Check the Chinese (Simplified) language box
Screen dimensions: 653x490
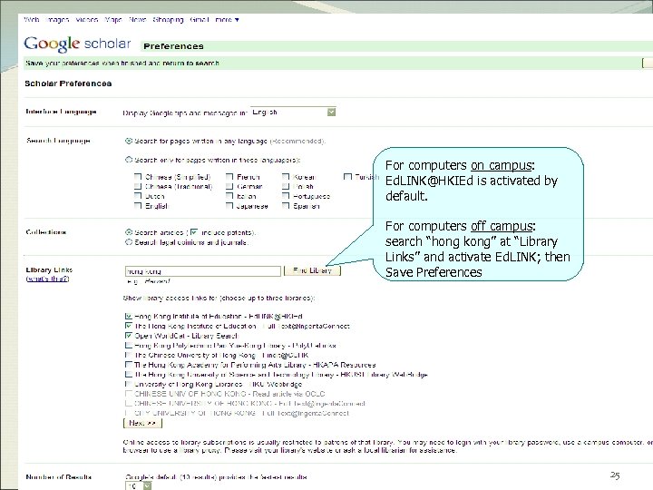coord(138,177)
